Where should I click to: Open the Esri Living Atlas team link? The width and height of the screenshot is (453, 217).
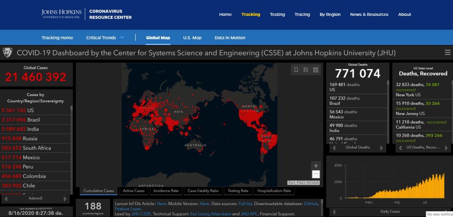(x=210, y=214)
